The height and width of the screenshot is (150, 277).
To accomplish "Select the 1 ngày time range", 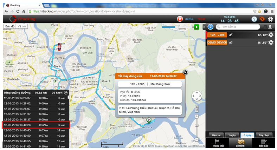I will (x=232, y=135).
